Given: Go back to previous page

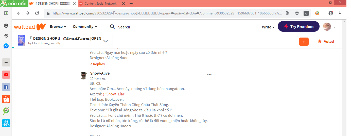Looking at the screenshot, I should [19, 13].
